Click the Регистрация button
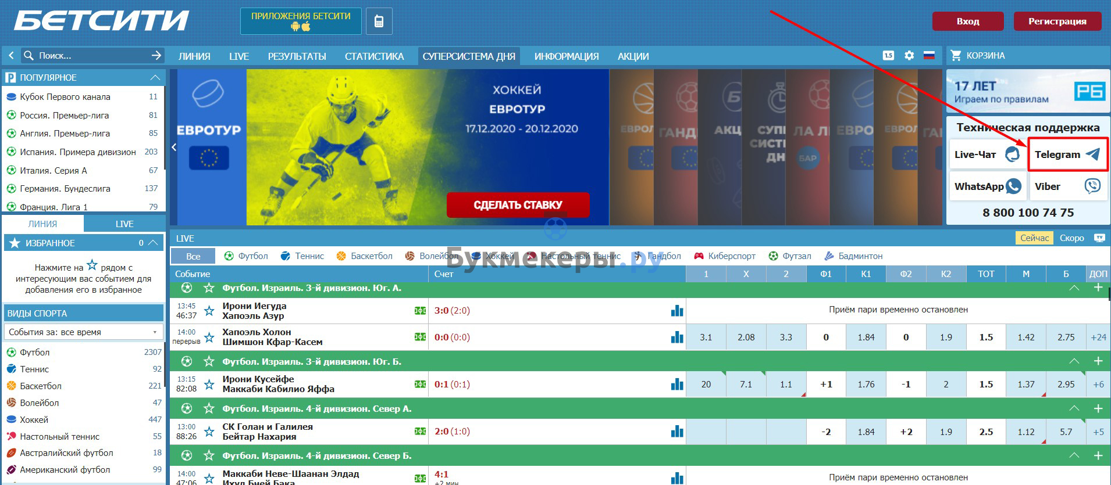1111x485 pixels. [1057, 21]
